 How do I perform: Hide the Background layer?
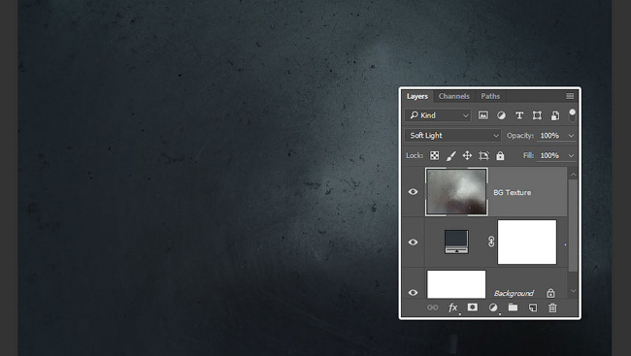coord(413,292)
